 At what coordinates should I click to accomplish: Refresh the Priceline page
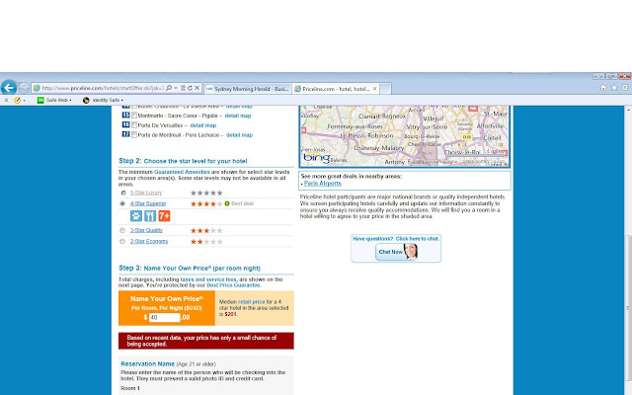(x=190, y=88)
